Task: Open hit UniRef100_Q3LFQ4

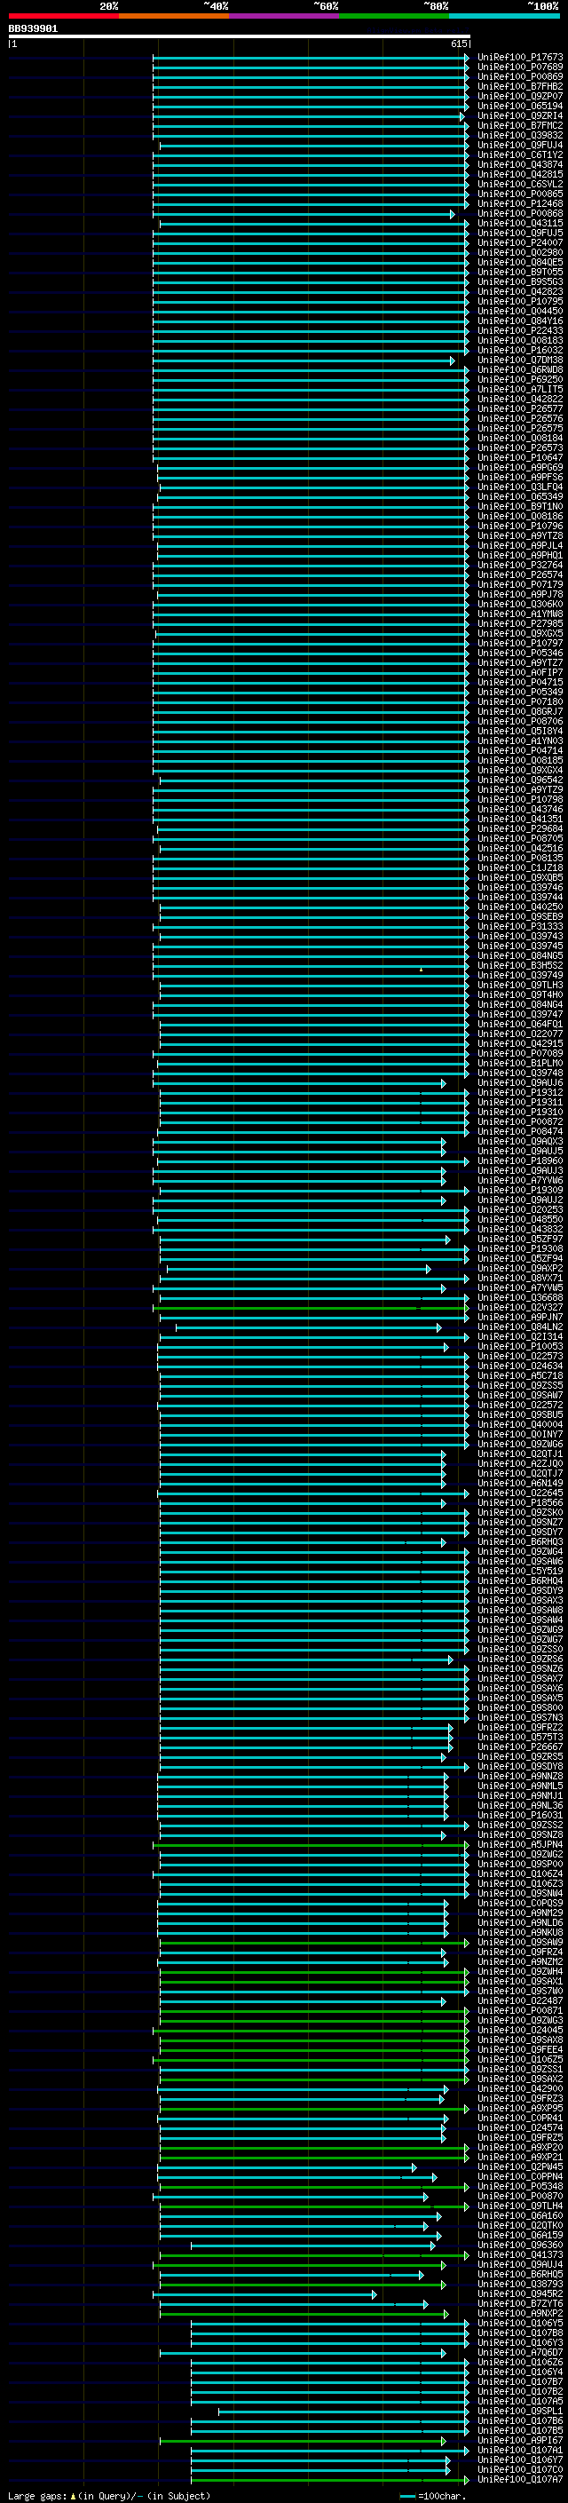Action: tap(519, 487)
